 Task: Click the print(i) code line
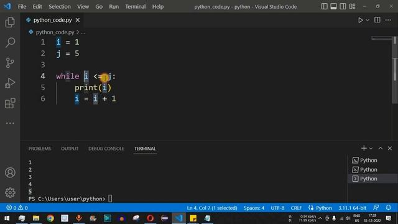[x=93, y=88]
